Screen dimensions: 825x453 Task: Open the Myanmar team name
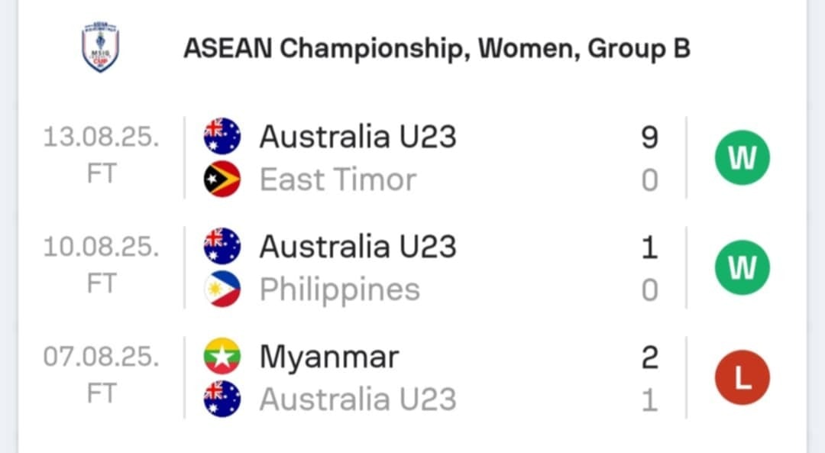pyautogui.click(x=329, y=358)
